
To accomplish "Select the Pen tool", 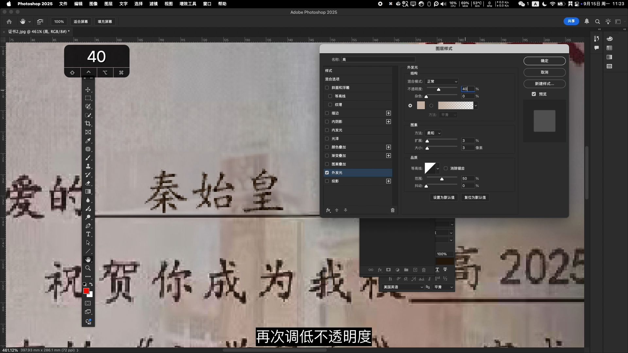I will 88,226.
